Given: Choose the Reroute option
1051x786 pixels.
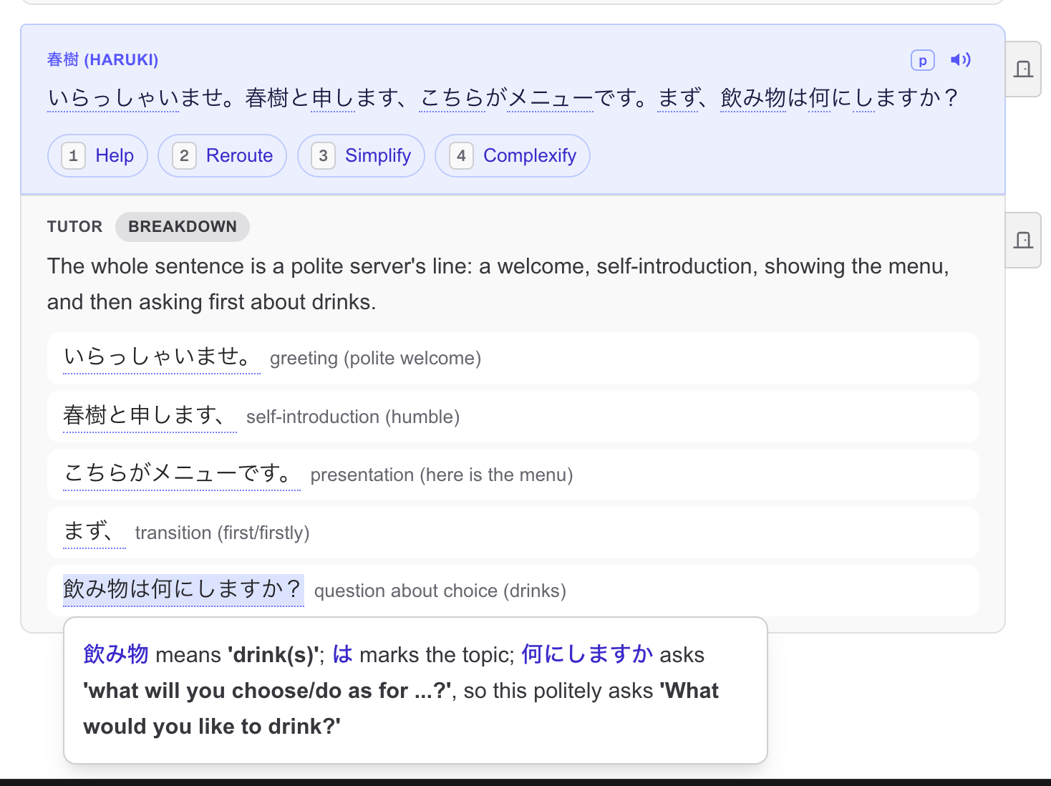Looking at the screenshot, I should [x=222, y=155].
